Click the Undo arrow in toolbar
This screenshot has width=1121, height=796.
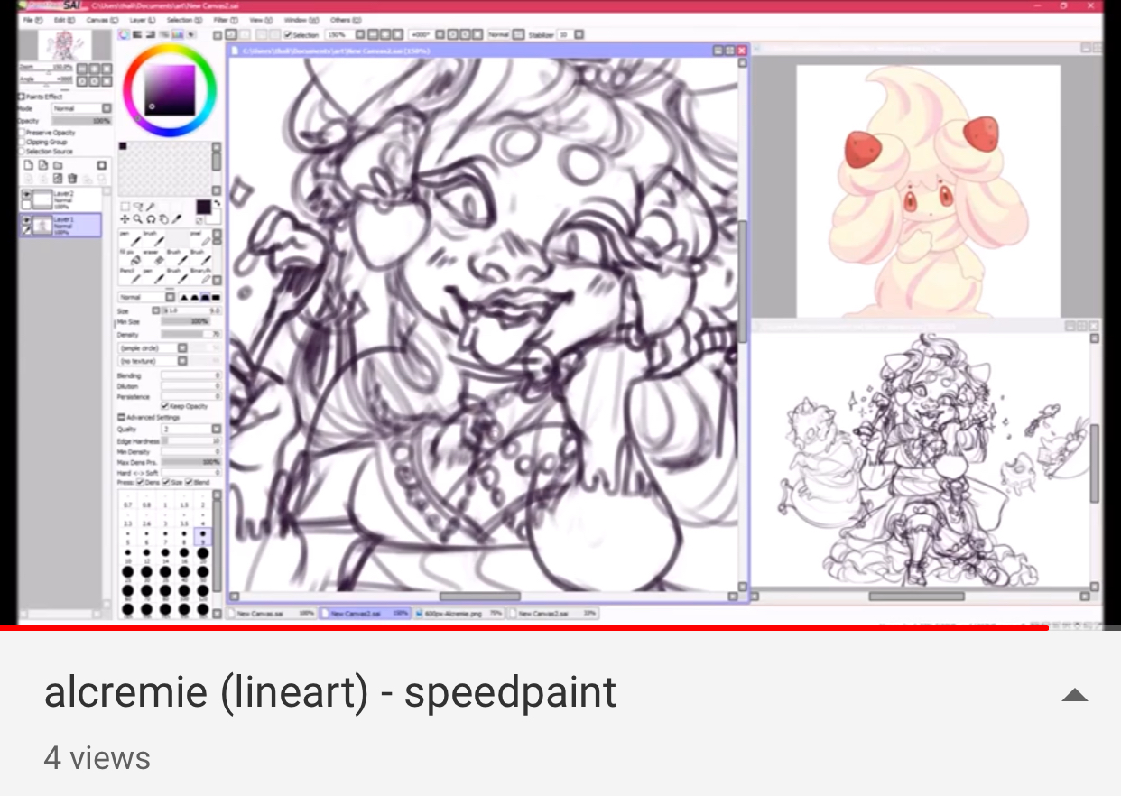pyautogui.click(x=231, y=34)
